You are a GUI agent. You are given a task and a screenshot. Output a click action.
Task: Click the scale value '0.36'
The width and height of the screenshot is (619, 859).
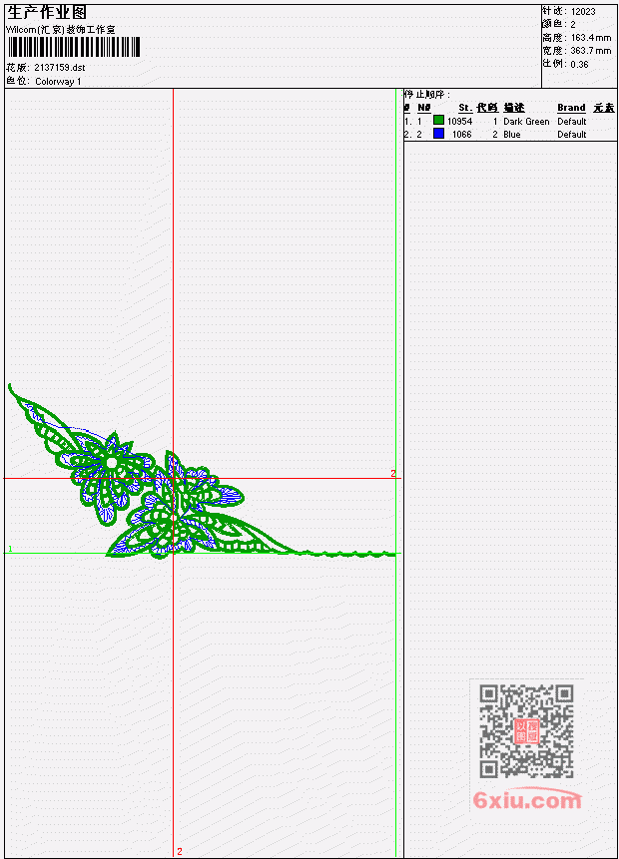579,64
